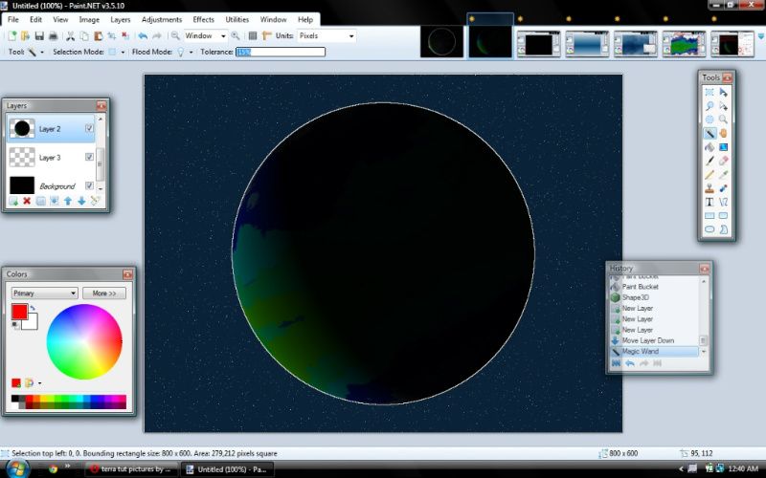Open the Primary color dropdown in Colors
The height and width of the screenshot is (478, 766).
(x=44, y=293)
